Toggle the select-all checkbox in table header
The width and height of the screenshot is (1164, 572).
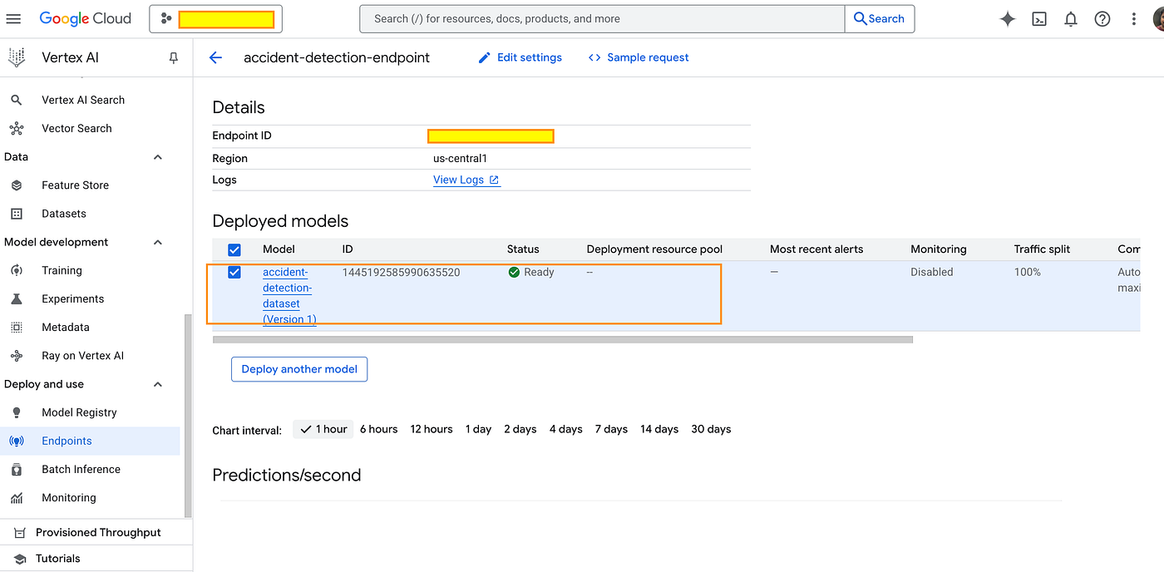[x=234, y=249]
